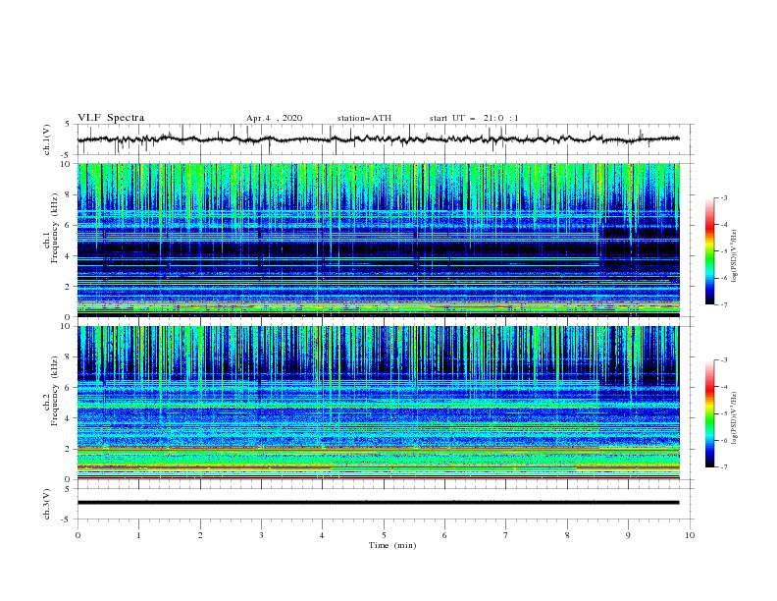This screenshot has width=777, height=601.
Task: Click the flat black ch.3 waveform trace
Action: (378, 503)
